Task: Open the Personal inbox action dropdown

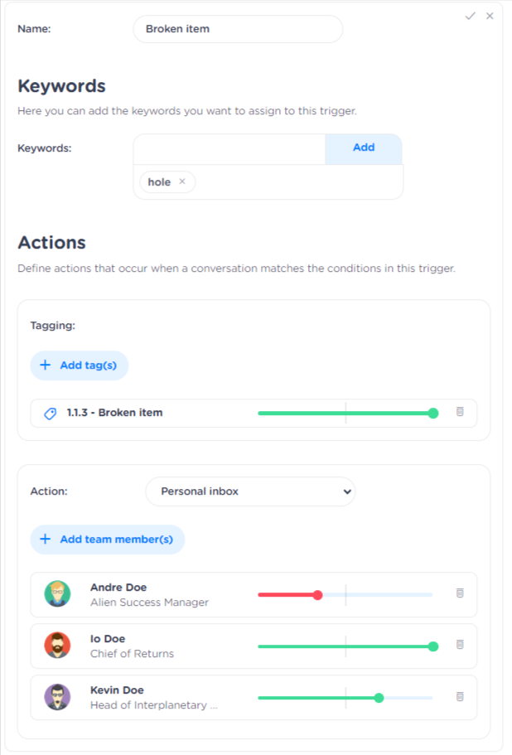Action: [249, 491]
